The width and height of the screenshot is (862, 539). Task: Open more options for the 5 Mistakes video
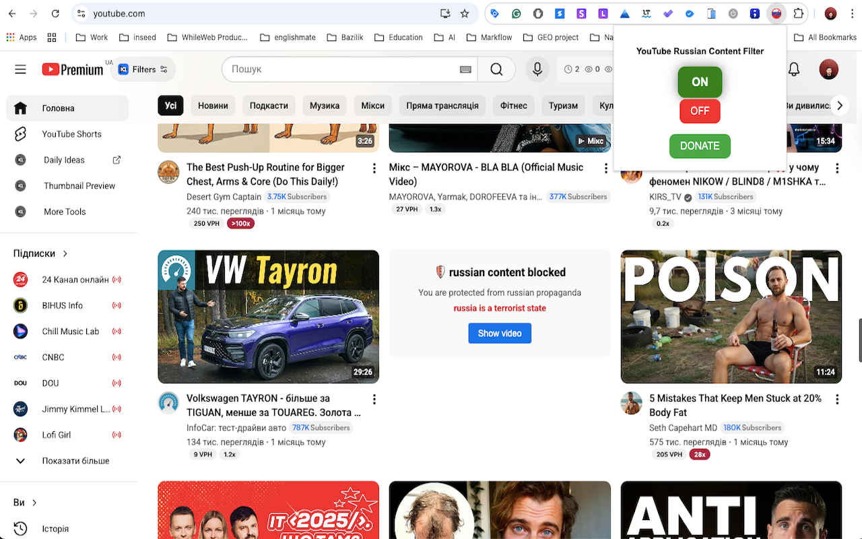(x=837, y=400)
